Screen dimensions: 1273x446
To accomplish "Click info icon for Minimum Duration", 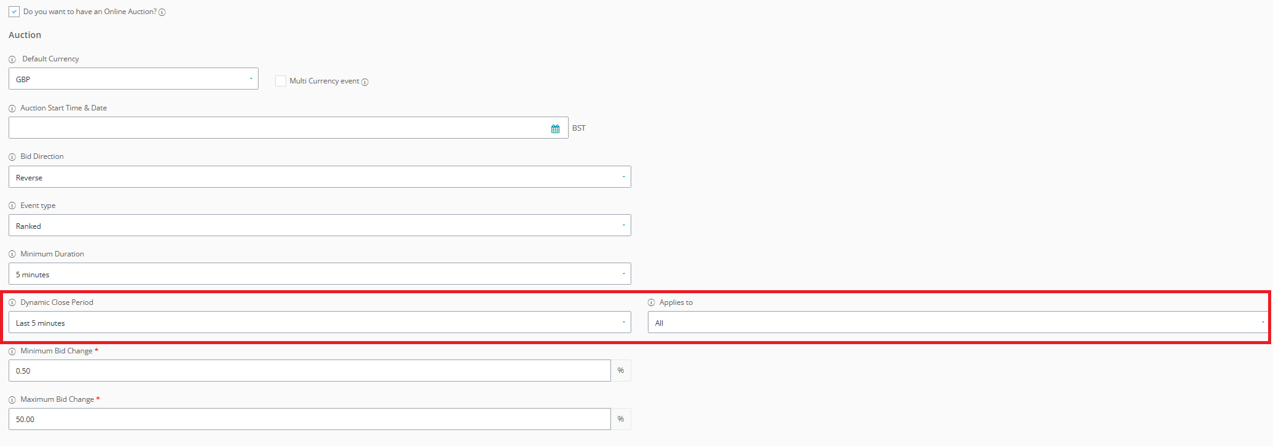I will [12, 254].
